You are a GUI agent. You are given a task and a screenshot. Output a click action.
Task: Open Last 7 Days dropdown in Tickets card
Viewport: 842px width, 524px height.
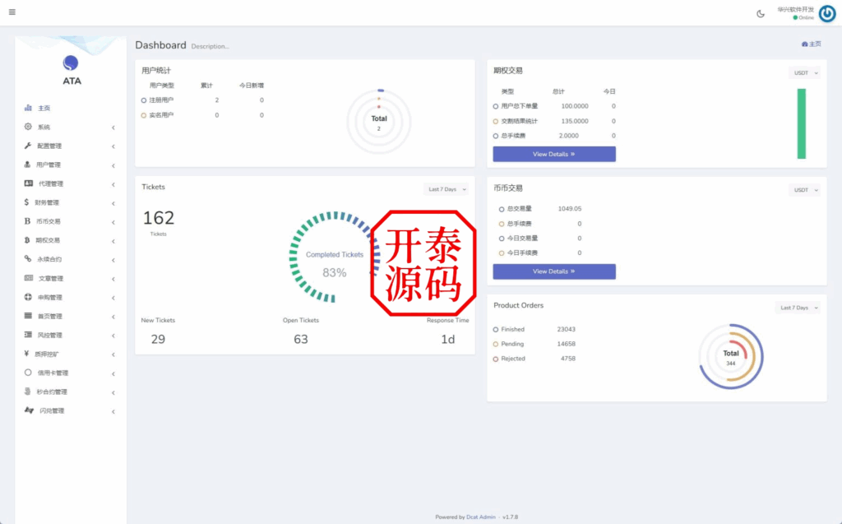446,189
